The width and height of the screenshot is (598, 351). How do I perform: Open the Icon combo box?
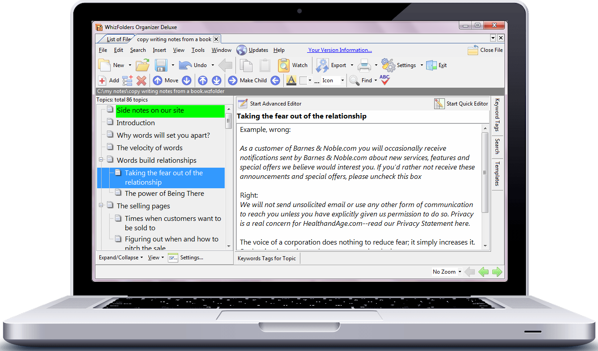[333, 80]
